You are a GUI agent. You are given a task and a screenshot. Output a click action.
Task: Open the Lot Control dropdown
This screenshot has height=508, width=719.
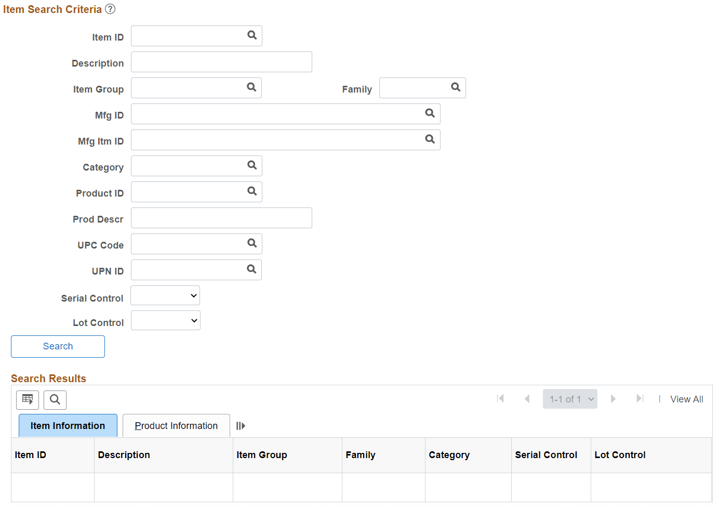point(166,320)
